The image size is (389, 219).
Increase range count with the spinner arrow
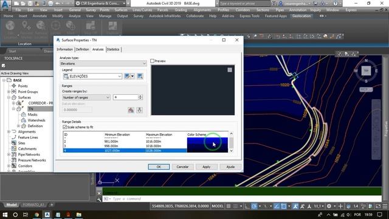(x=140, y=96)
